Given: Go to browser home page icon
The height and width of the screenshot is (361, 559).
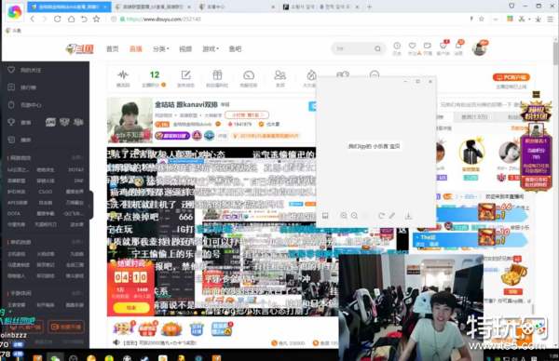Looking at the screenshot, I should 72,19.
